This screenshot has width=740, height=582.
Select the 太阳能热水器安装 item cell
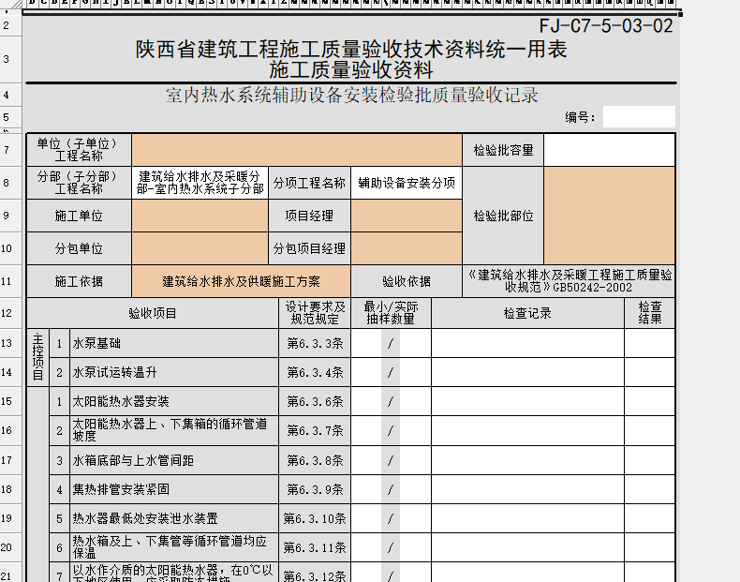coord(174,402)
